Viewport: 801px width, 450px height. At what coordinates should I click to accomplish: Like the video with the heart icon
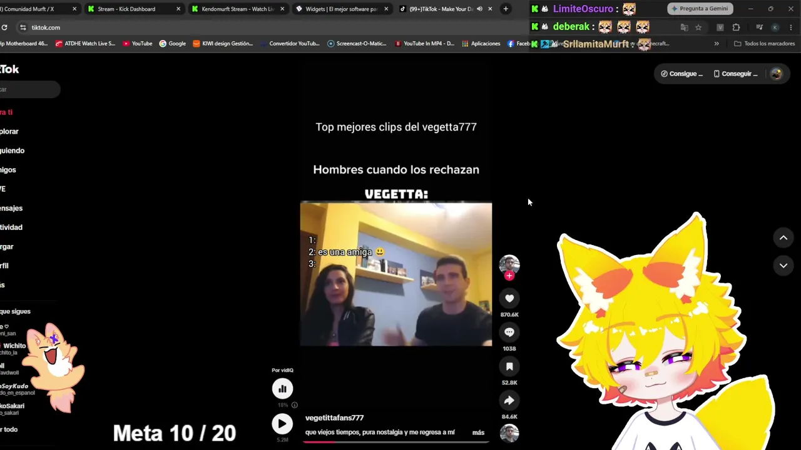509,299
